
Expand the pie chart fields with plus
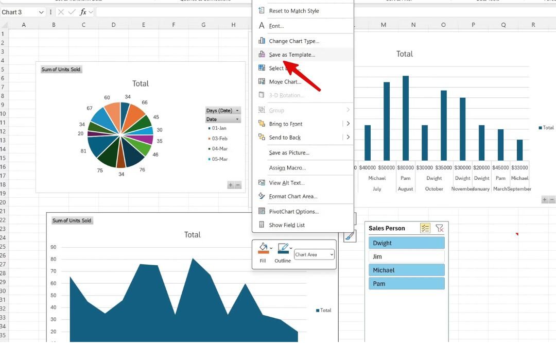click(x=231, y=185)
